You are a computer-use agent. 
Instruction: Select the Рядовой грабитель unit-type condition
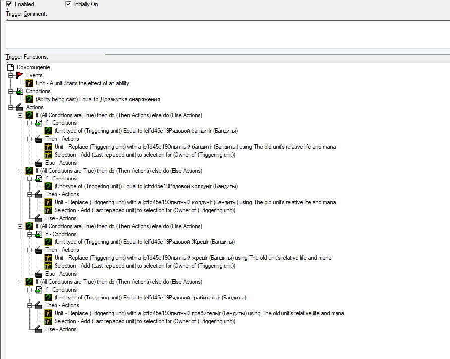point(150,298)
